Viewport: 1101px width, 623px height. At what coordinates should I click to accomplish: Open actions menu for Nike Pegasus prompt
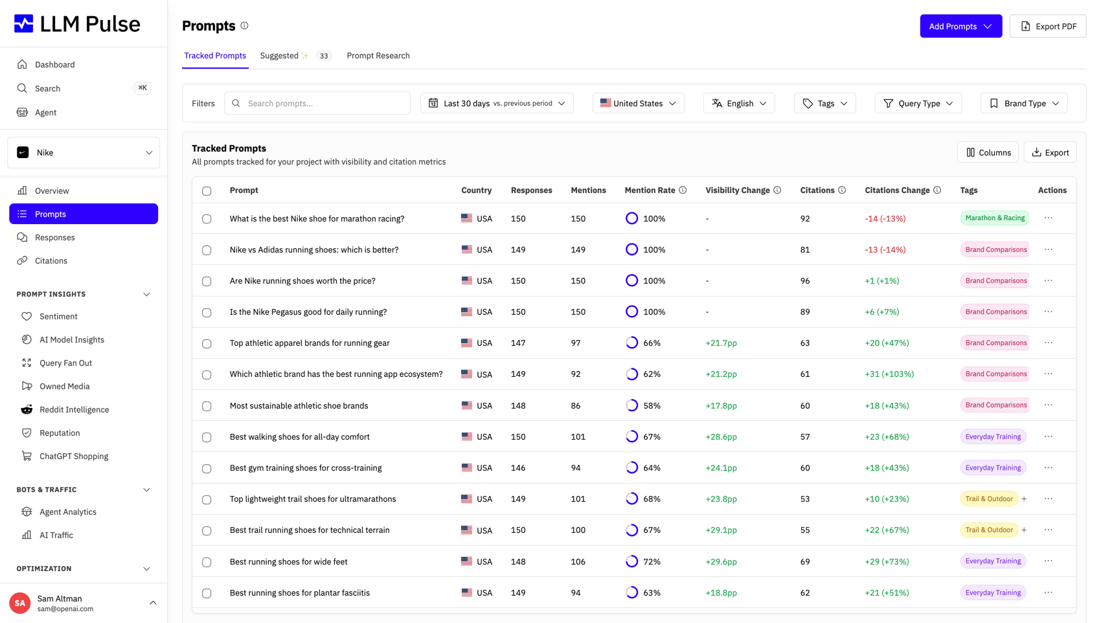pos(1049,311)
